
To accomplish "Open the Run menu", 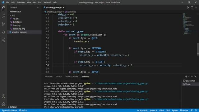I will pyautogui.click(x=39, y=2).
